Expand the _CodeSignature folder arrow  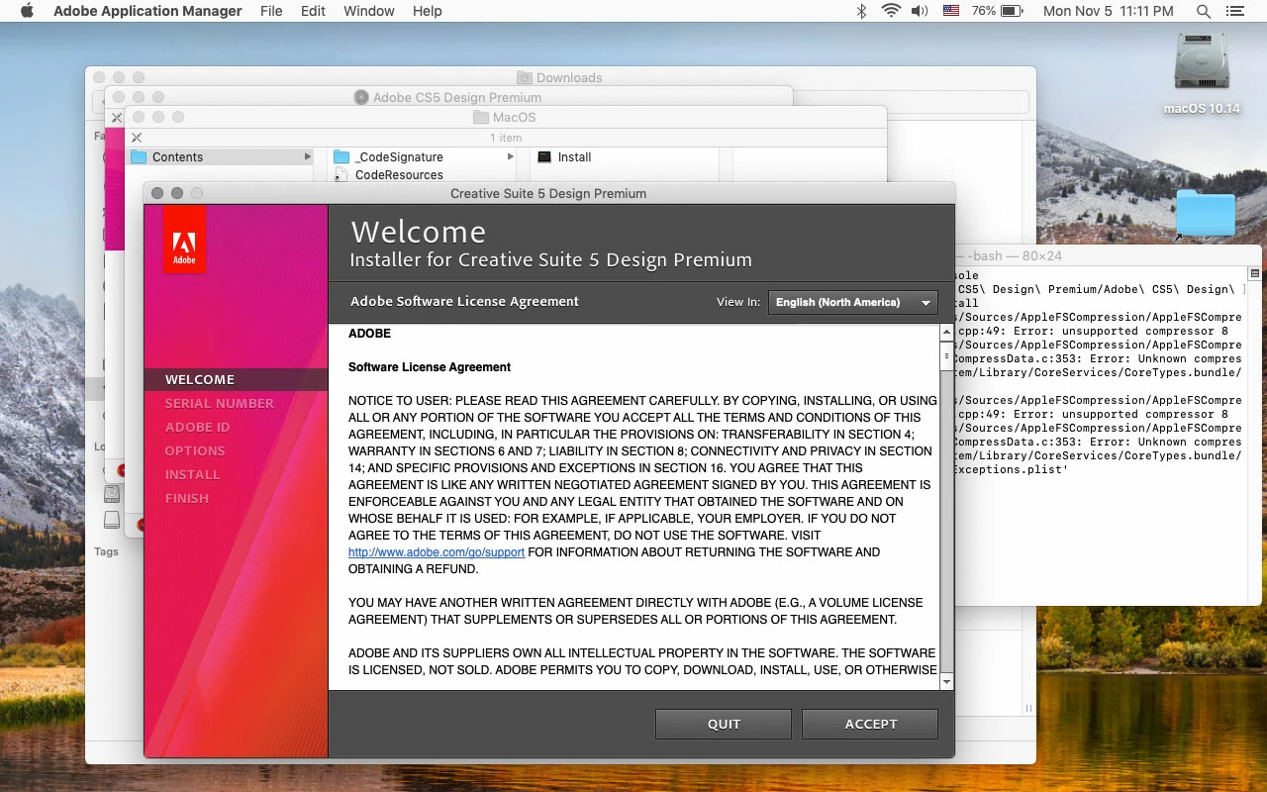click(x=510, y=157)
